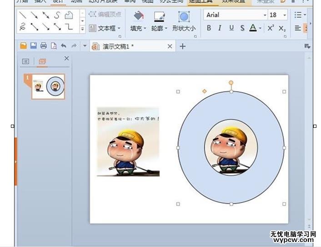Switch to the slides thumbnail panel tab

(x=42, y=61)
